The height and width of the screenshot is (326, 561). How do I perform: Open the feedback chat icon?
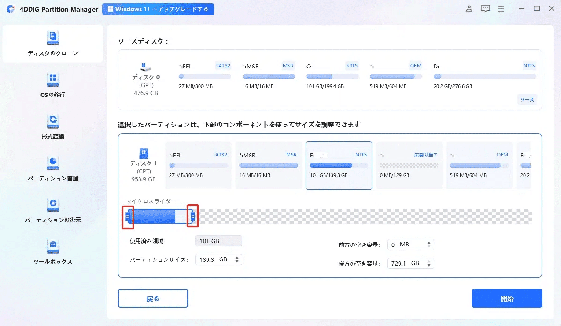click(x=485, y=8)
